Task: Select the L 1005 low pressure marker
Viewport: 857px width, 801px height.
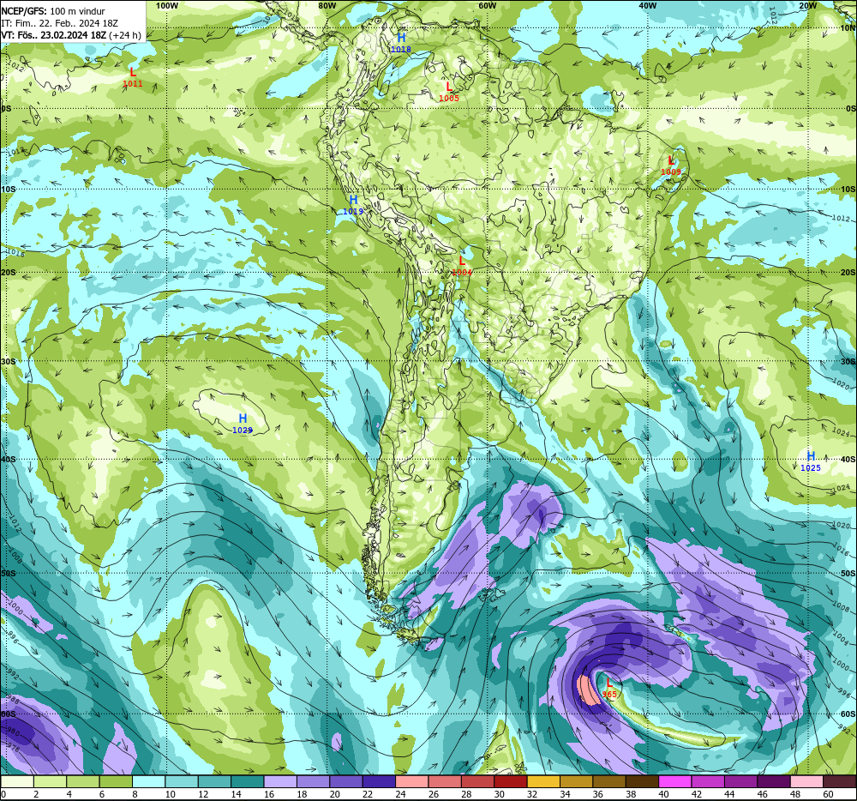Action: point(449,92)
